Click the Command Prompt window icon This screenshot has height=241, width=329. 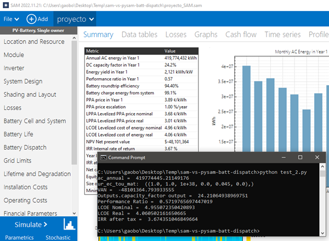(x=103, y=158)
